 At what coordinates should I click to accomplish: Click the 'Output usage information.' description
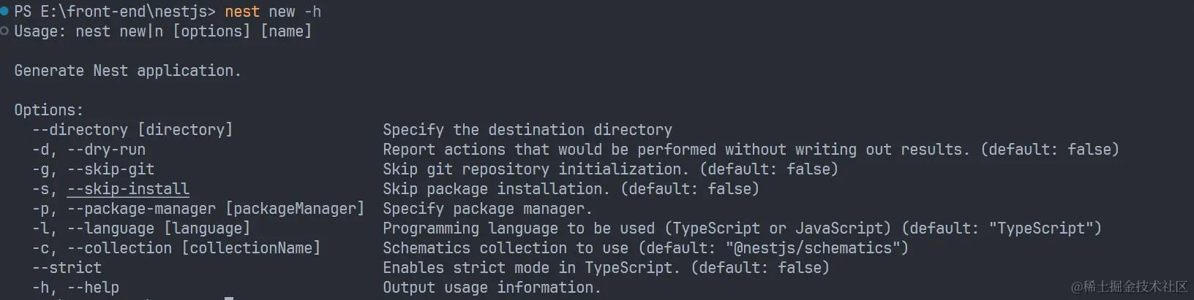pyautogui.click(x=491, y=288)
